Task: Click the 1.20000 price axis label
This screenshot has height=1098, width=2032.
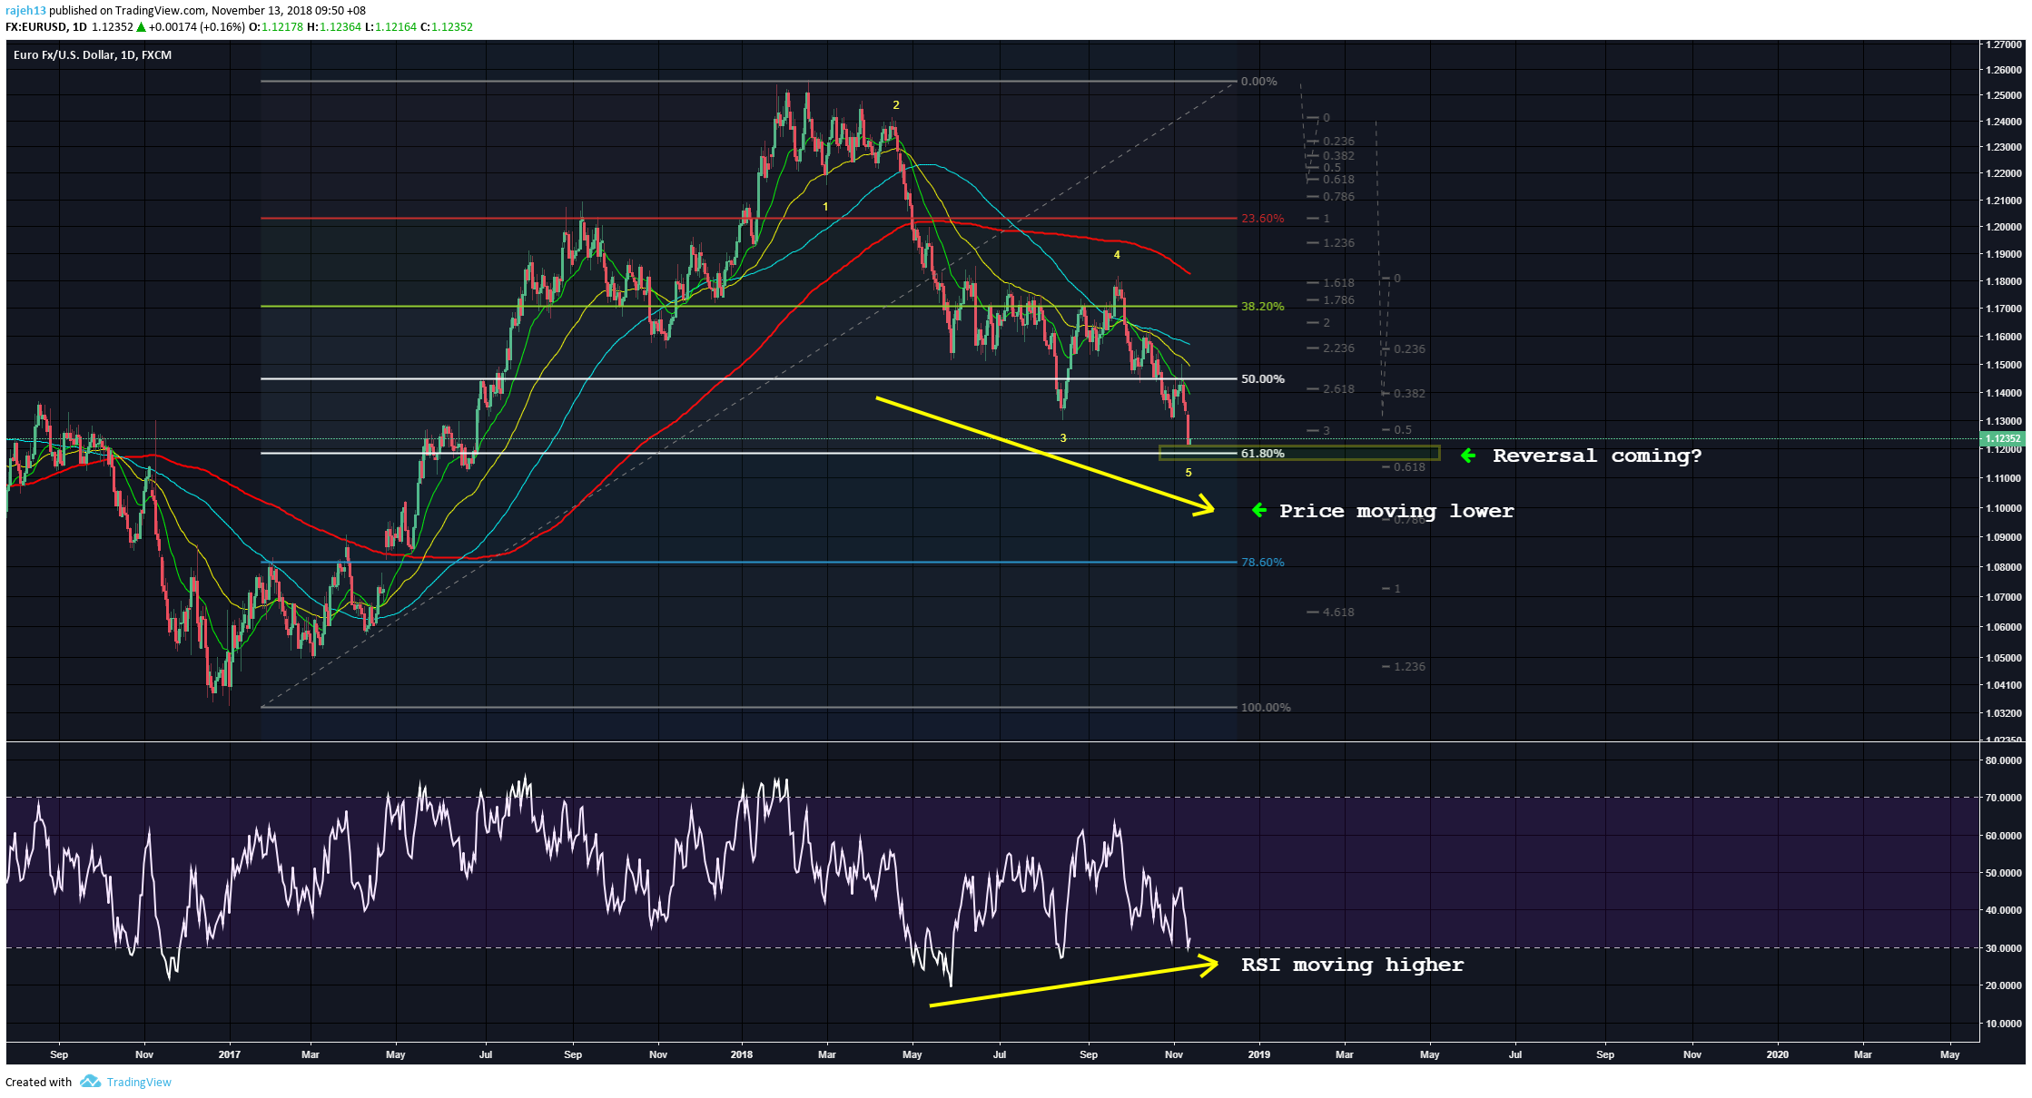Action: (2003, 227)
